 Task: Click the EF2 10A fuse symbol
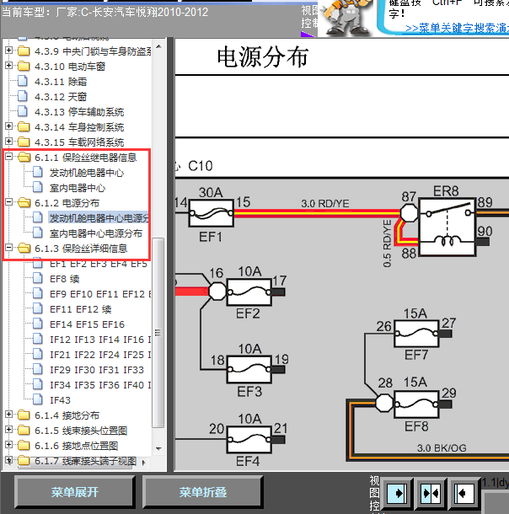tap(249, 292)
